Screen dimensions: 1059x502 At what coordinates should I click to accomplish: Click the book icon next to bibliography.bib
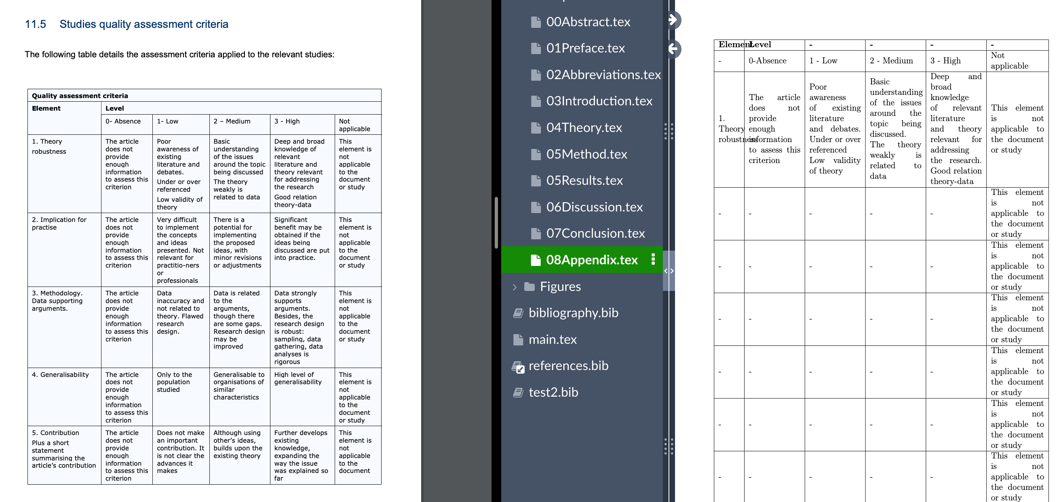518,313
